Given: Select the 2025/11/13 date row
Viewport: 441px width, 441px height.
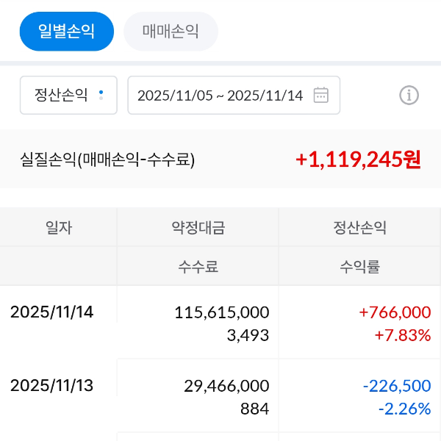Looking at the screenshot, I should (52, 385).
